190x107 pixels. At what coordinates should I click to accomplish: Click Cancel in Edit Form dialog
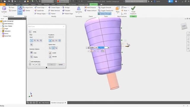(61, 64)
